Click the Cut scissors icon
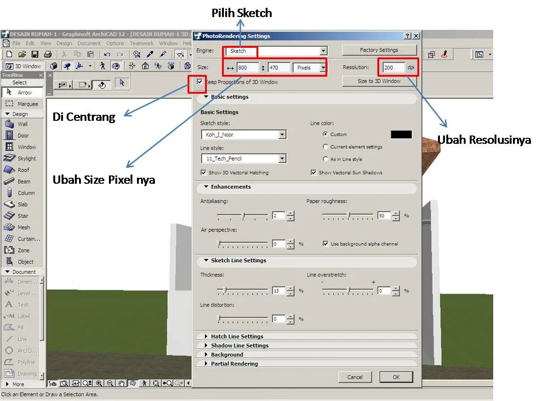The image size is (541, 401). pos(64,54)
